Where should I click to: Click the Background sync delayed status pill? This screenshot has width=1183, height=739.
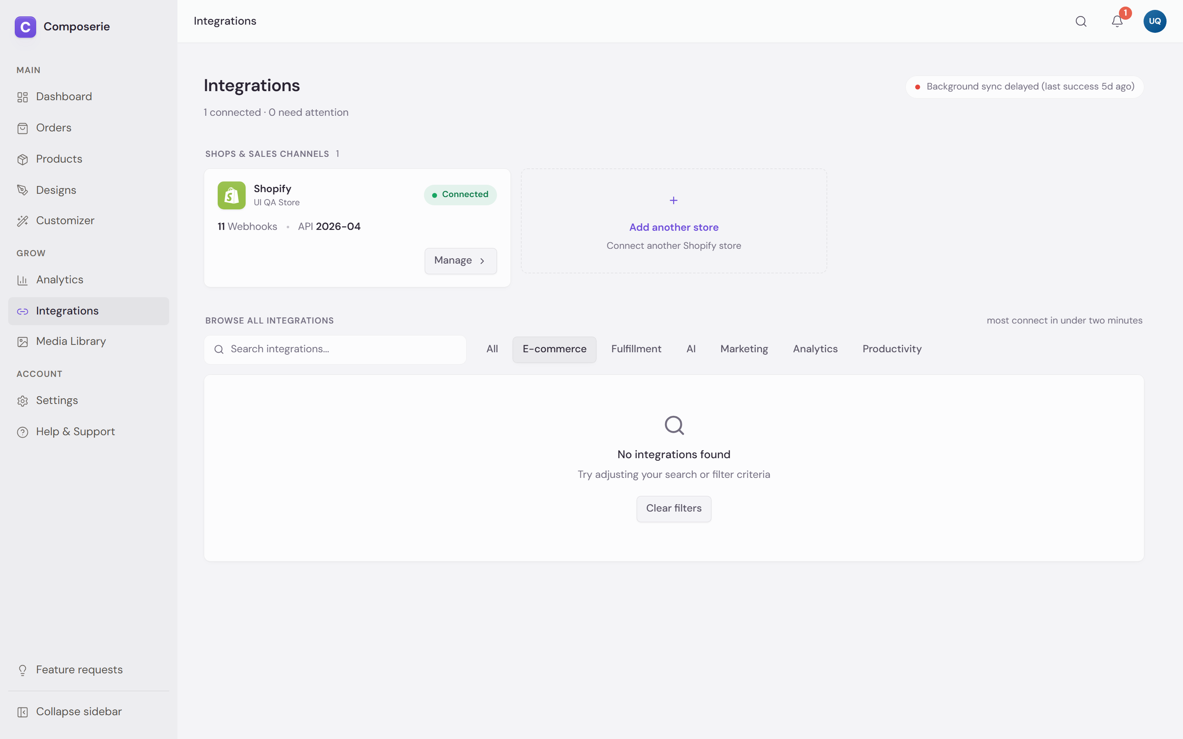click(1024, 87)
